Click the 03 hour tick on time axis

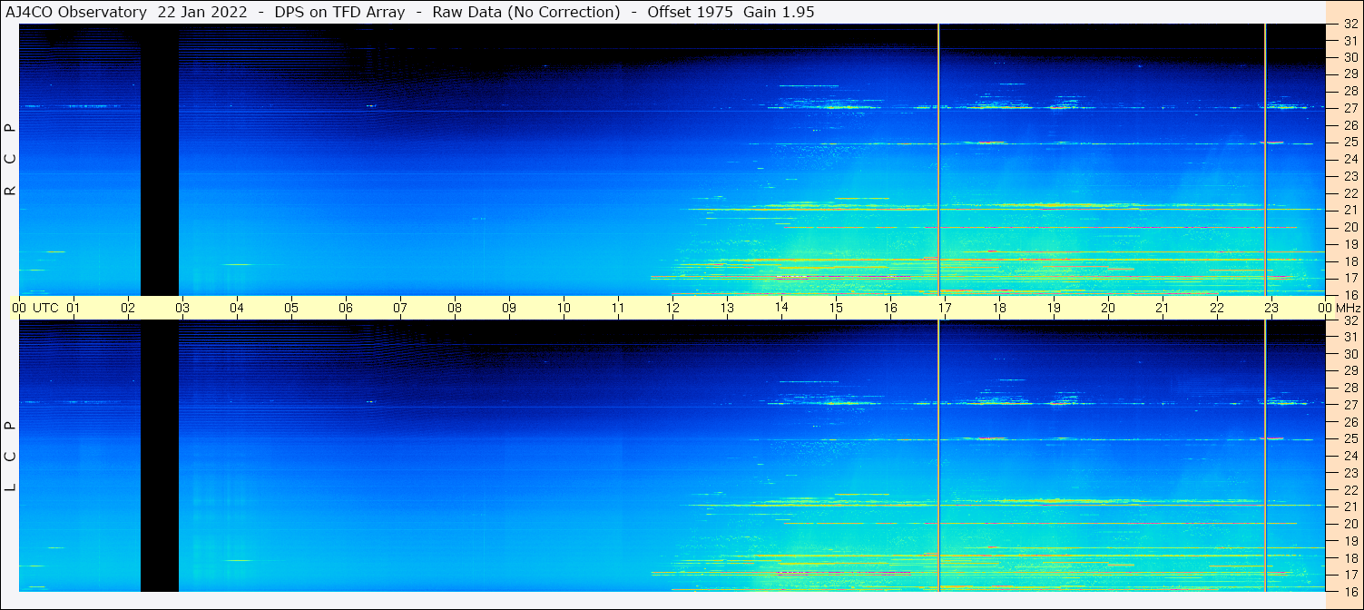point(182,308)
